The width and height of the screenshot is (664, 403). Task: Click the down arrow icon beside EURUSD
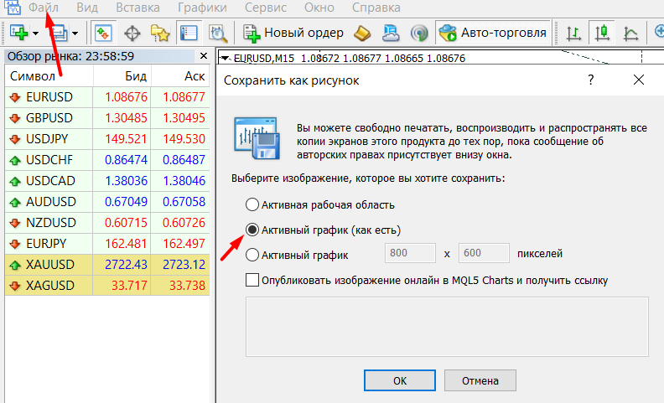point(15,97)
